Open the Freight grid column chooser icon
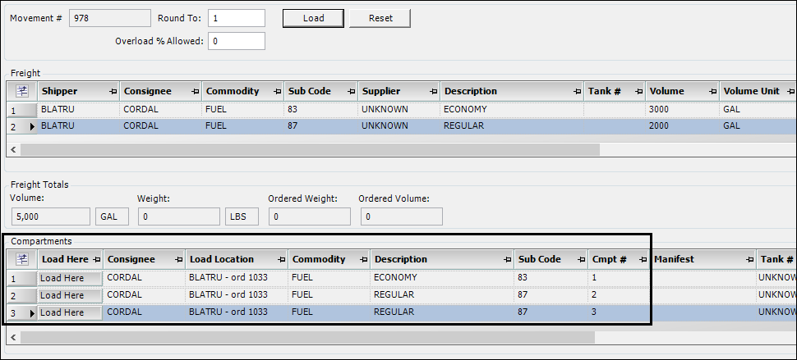This screenshot has width=797, height=360. (x=22, y=91)
